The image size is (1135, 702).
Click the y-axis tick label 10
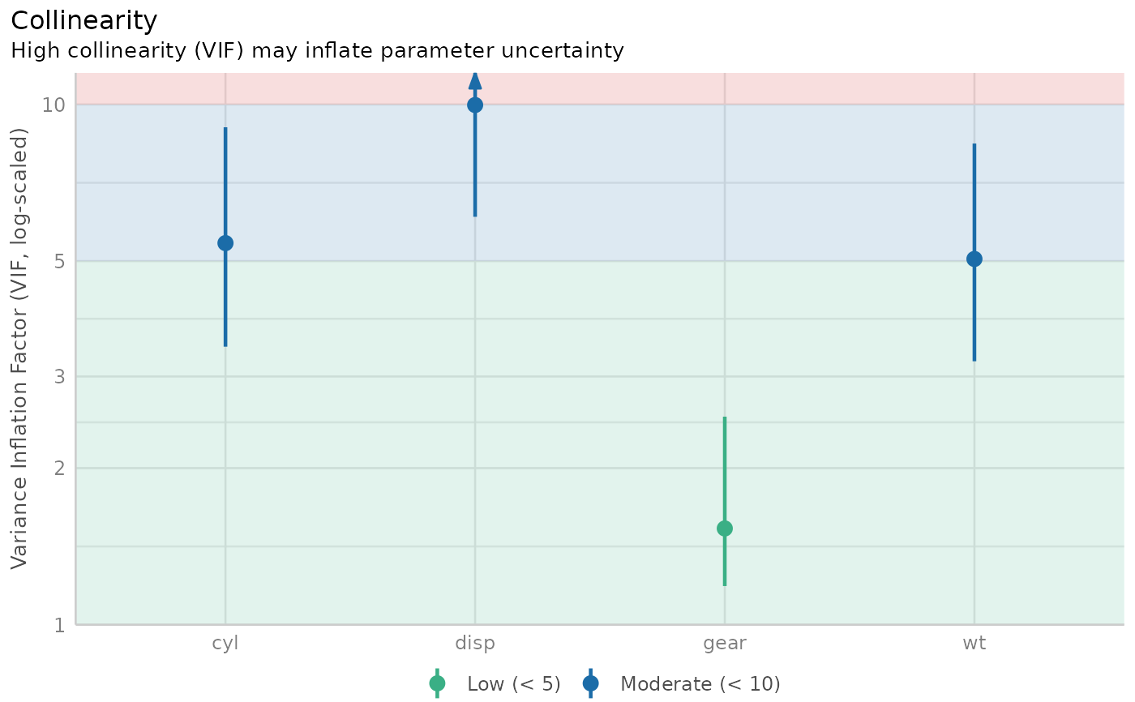tap(54, 105)
